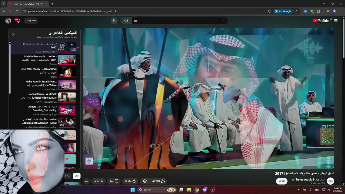
Task: Click the Create (إنشاء) button
Action: (x=31, y=21)
